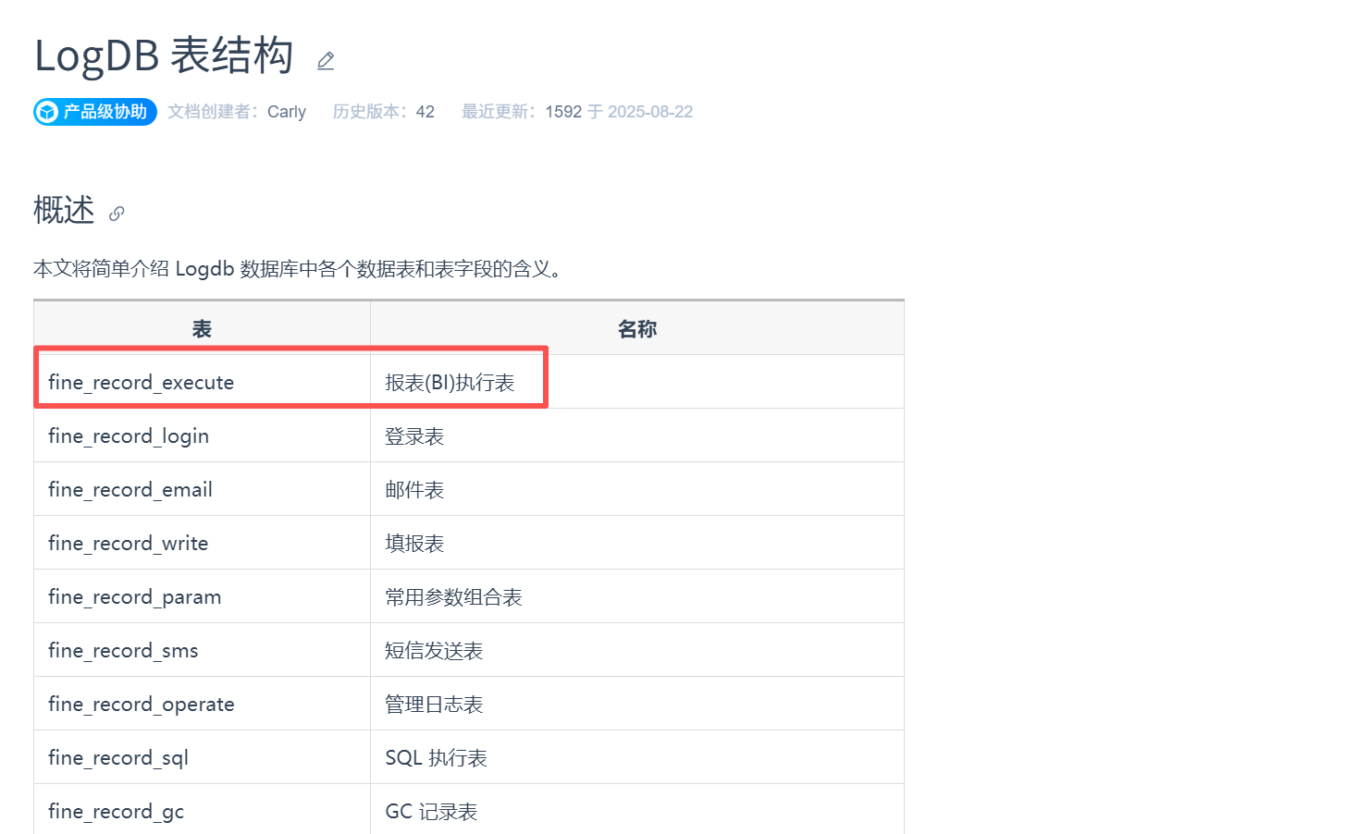Viewport: 1370px width, 834px height.
Task: Click the fine_record_param entry
Action: click(x=135, y=597)
